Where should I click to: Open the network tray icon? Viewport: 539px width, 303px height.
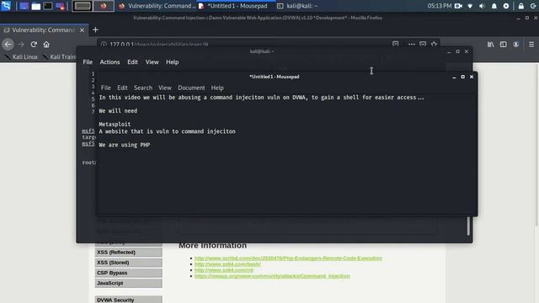click(x=470, y=6)
